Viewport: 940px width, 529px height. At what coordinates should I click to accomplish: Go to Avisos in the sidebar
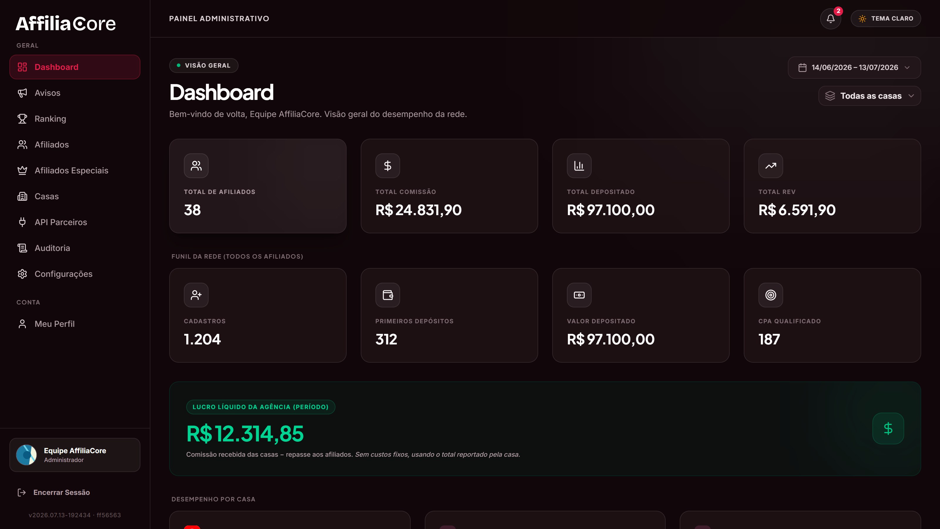[x=75, y=93]
